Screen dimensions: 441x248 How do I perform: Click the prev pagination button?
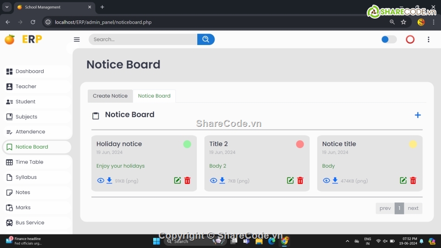(x=385, y=208)
